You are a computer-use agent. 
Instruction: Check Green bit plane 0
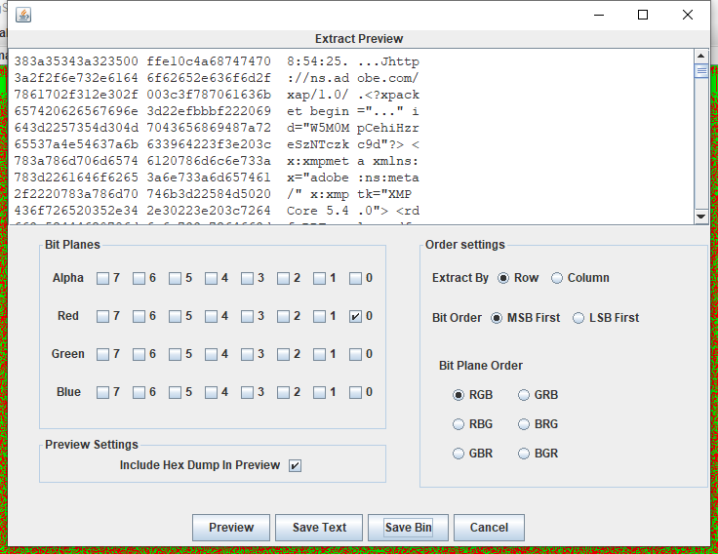(x=355, y=354)
